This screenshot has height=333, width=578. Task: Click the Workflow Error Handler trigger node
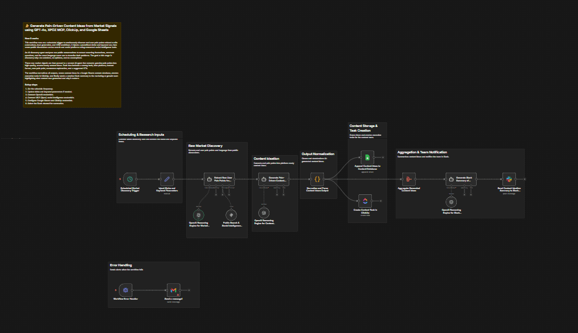(124, 290)
